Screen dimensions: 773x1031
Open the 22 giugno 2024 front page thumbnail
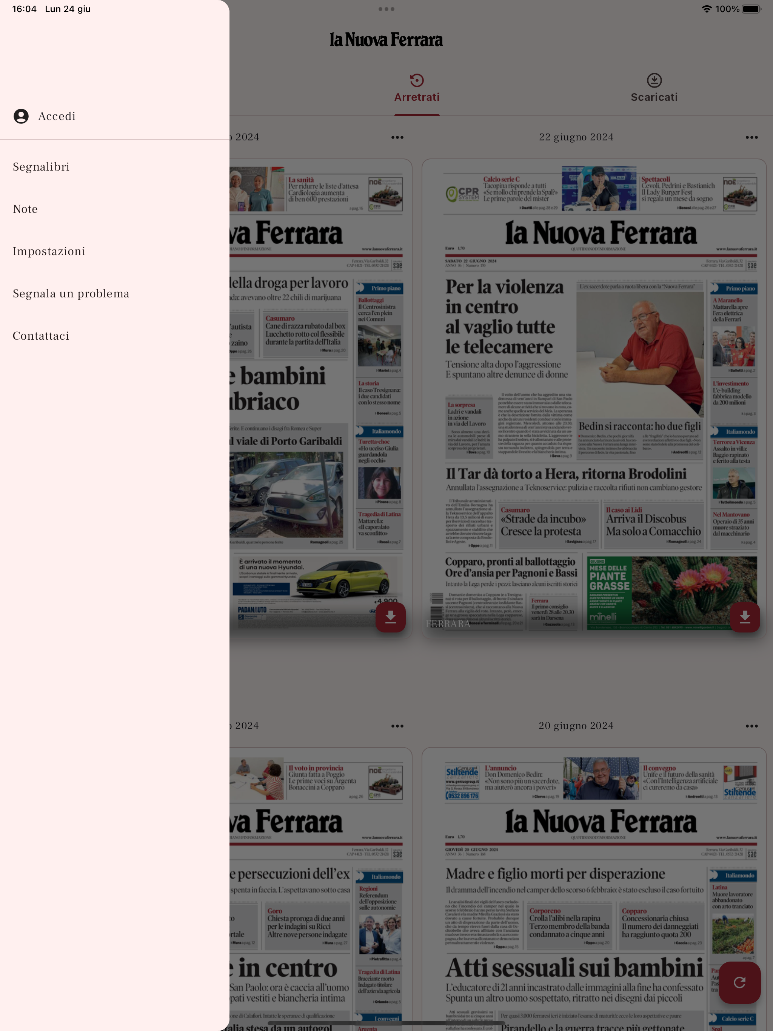pyautogui.click(x=593, y=399)
